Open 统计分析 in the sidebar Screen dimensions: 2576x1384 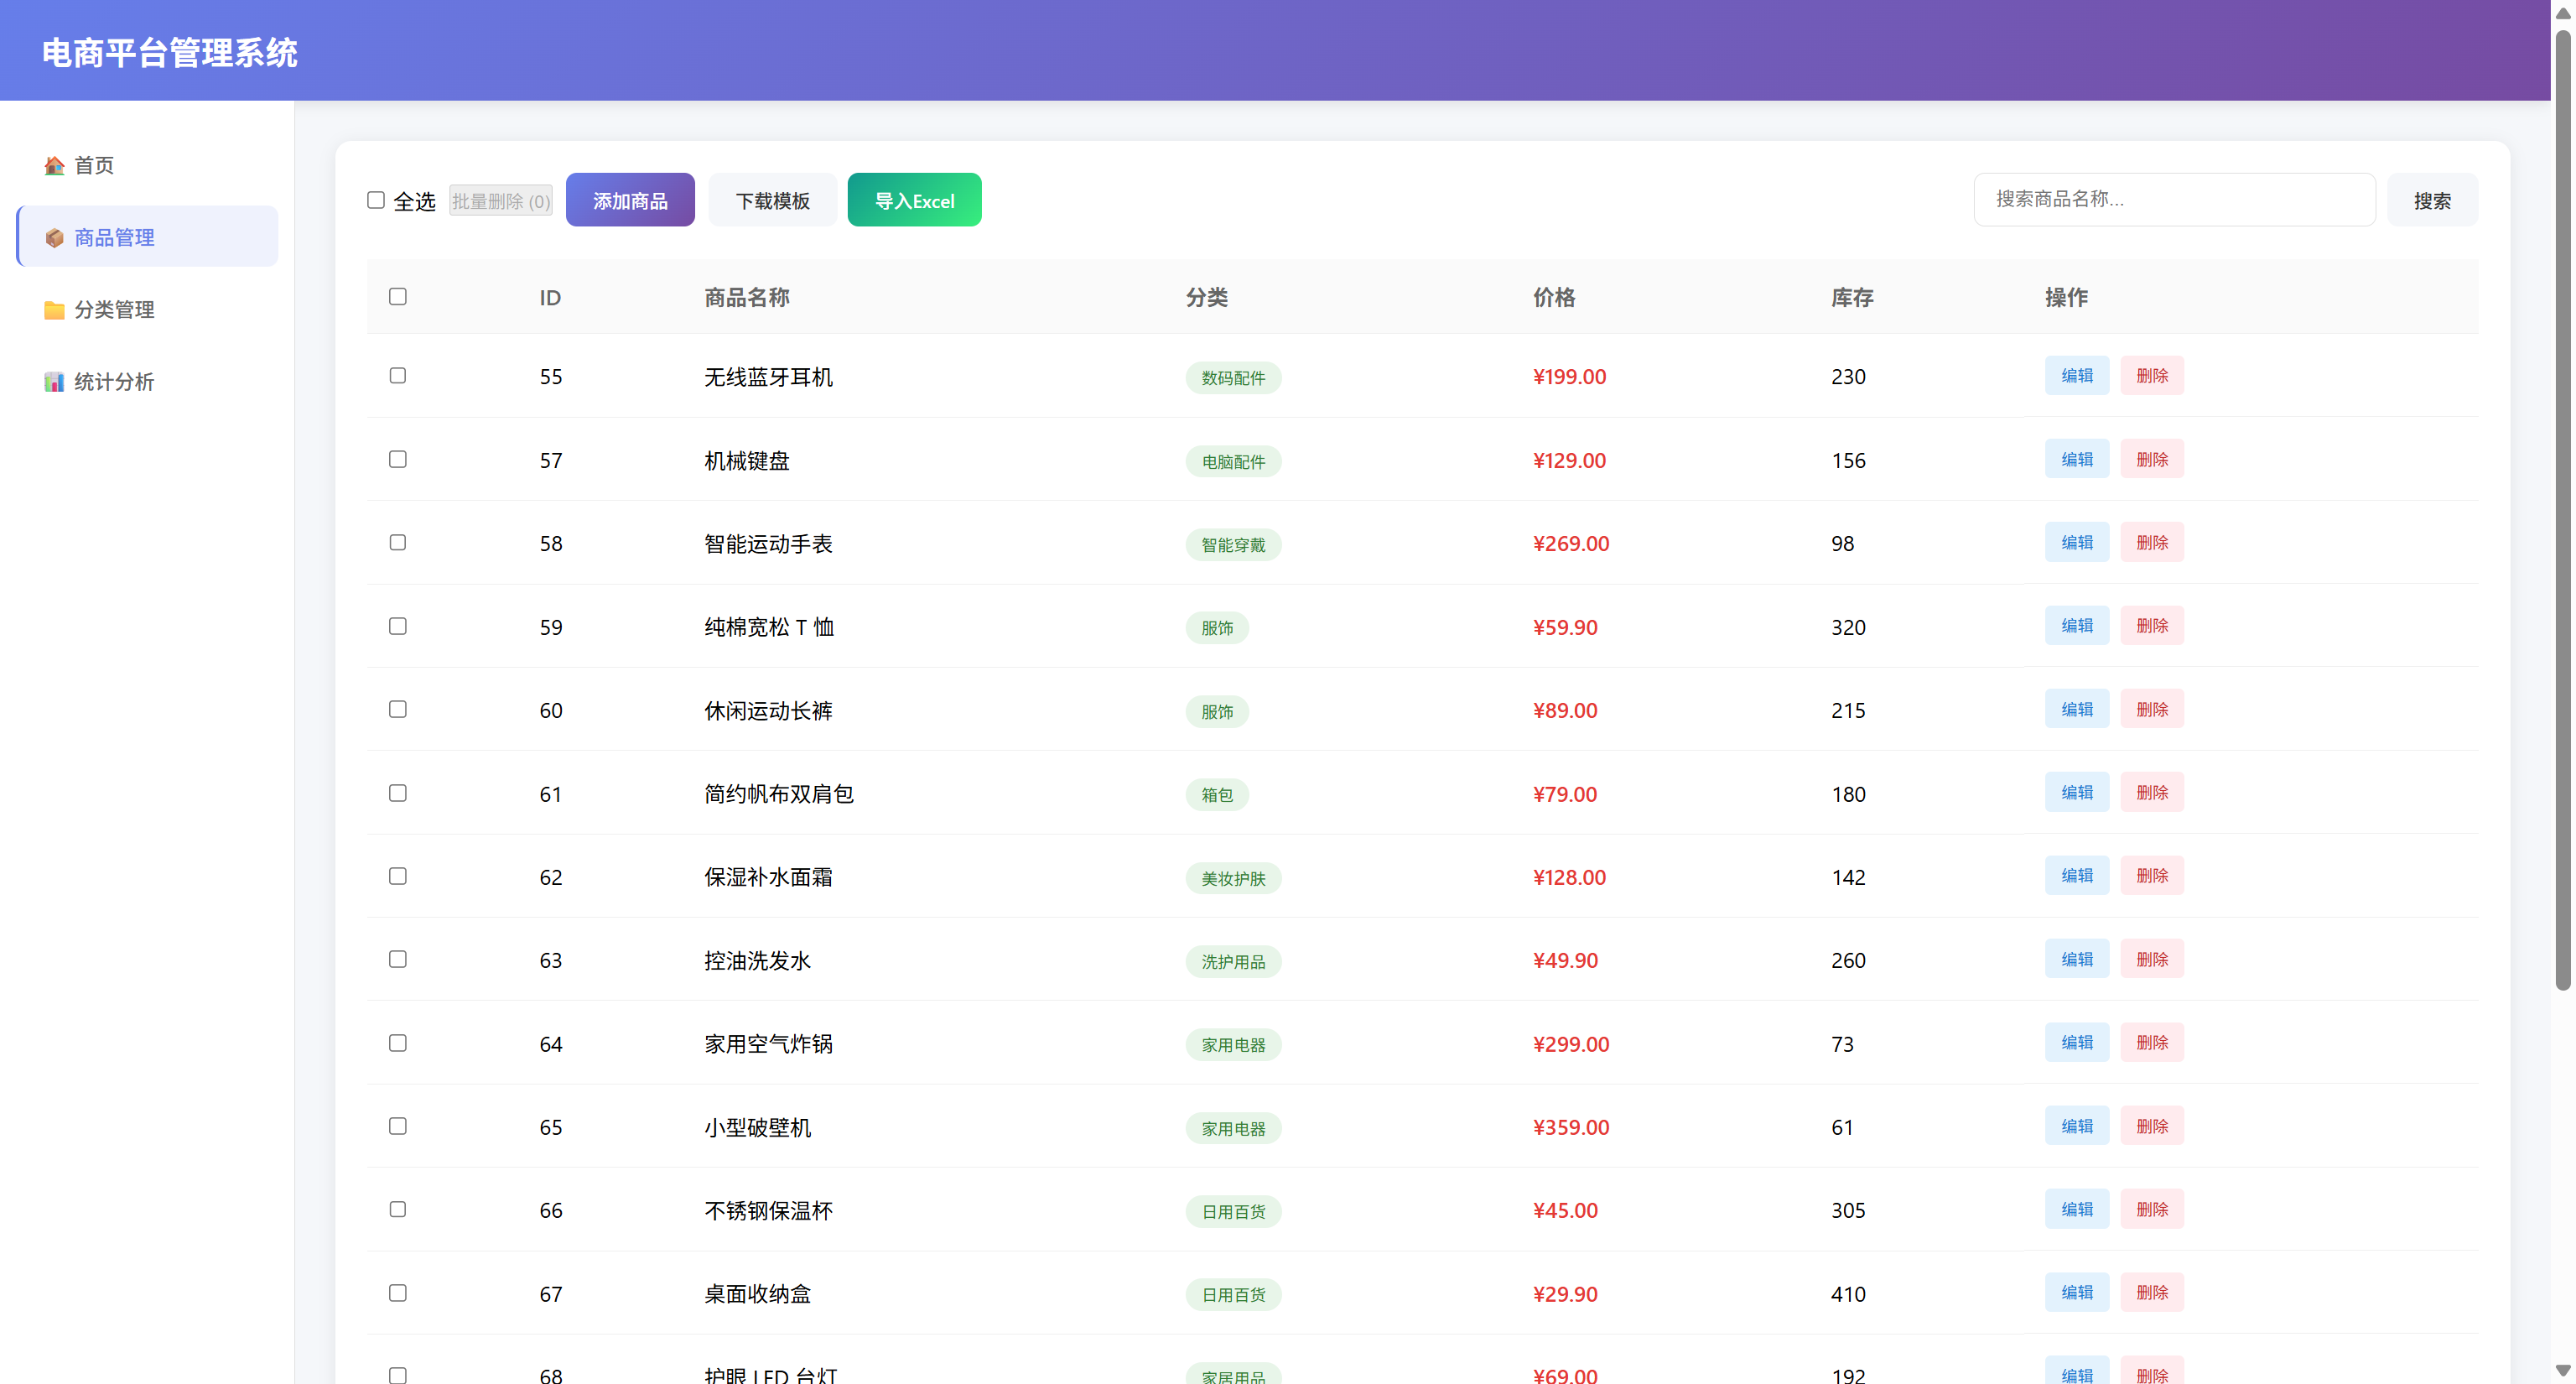147,381
